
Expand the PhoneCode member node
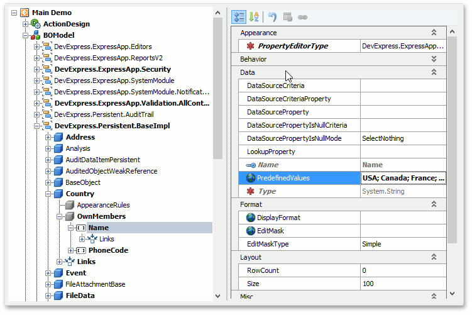pos(71,251)
